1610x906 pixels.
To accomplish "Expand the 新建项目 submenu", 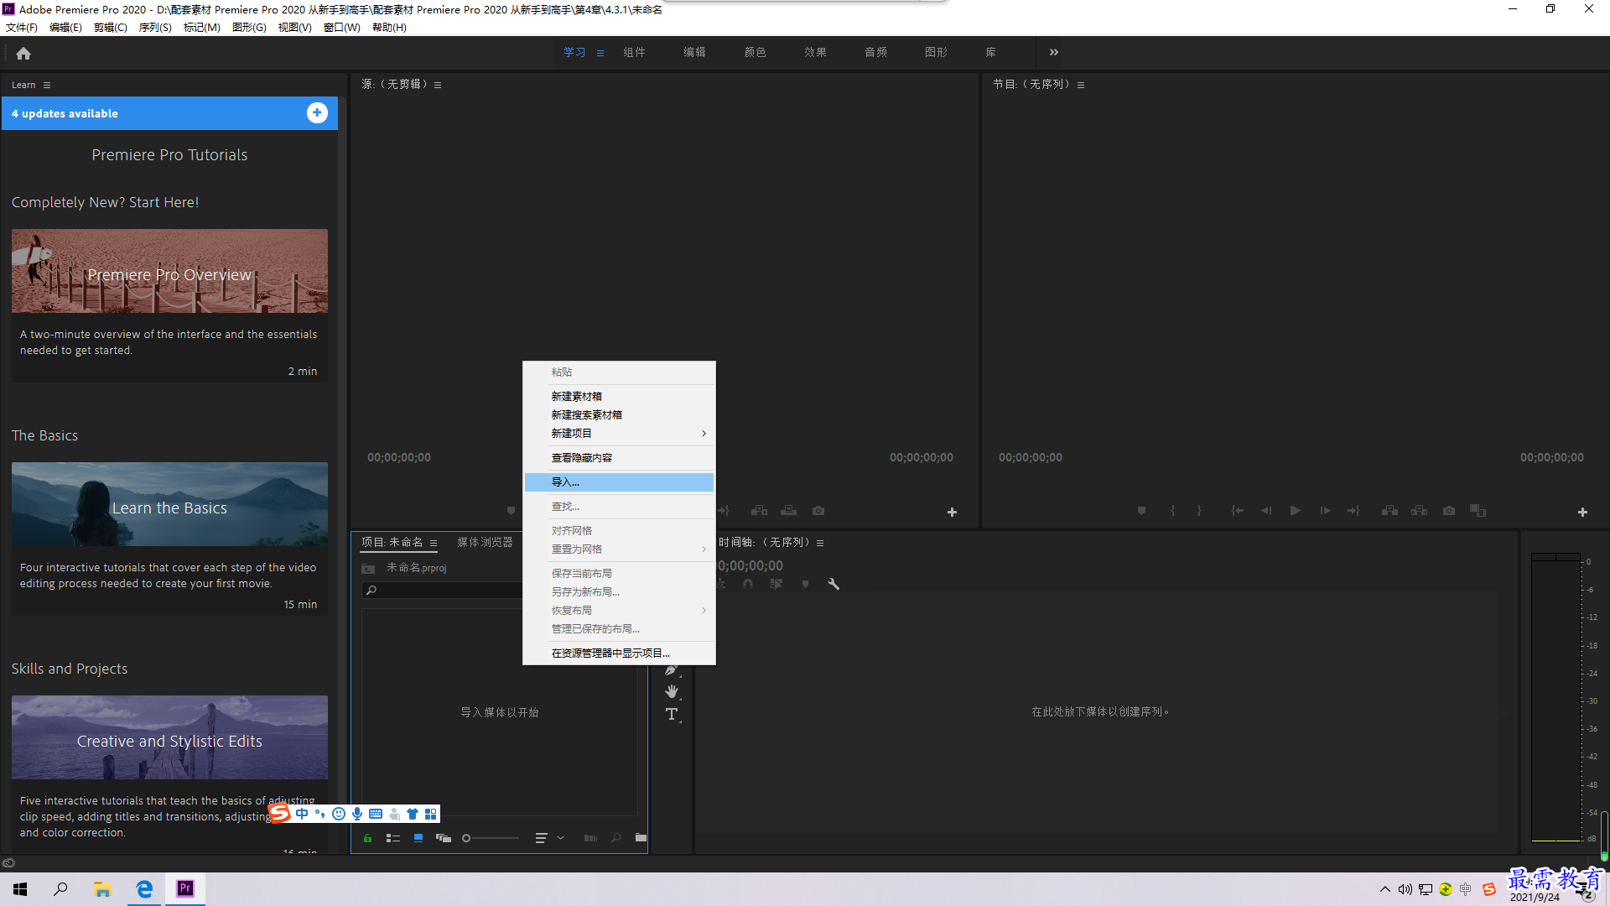I will (x=620, y=434).
